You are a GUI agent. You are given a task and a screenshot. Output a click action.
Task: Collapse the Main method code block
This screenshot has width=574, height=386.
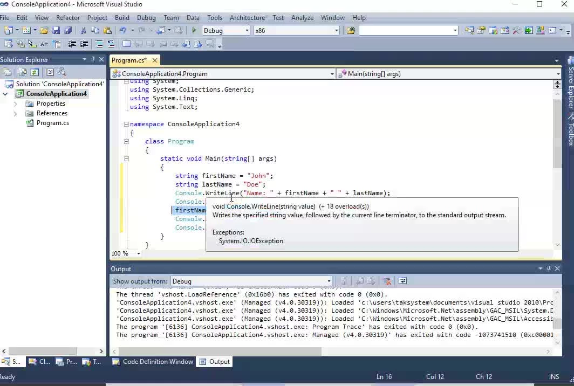click(126, 159)
